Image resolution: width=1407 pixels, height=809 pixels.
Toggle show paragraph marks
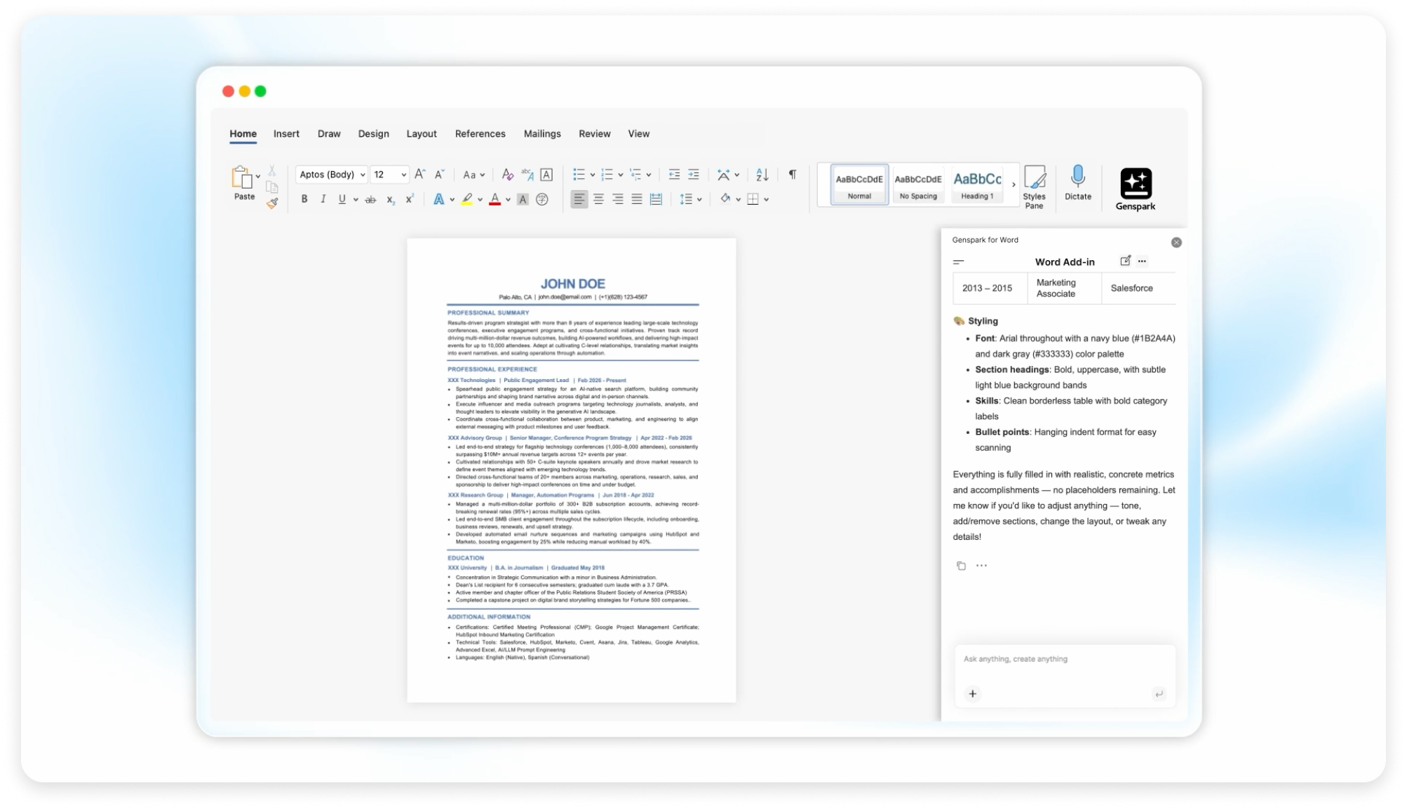pyautogui.click(x=793, y=175)
